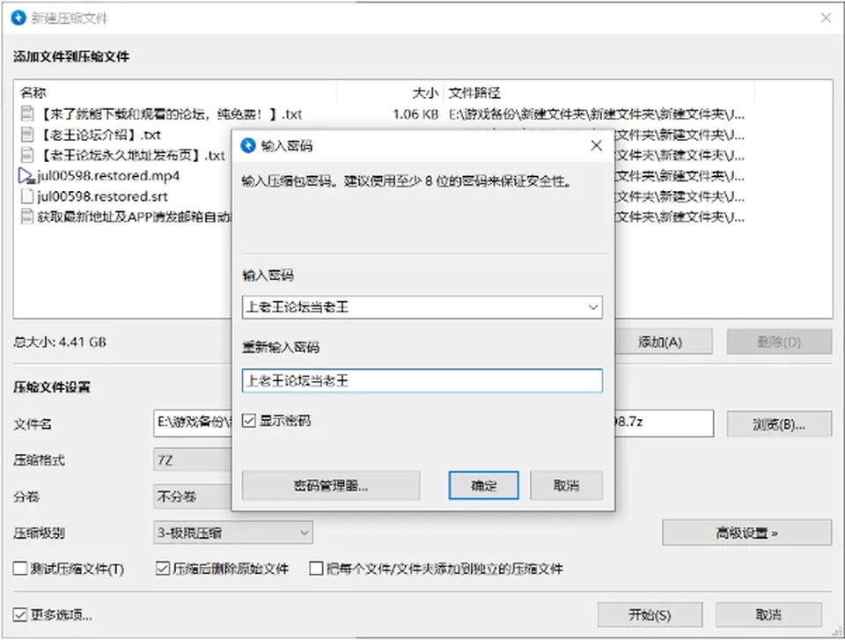The image size is (845, 640).
Task: Click the 文件路径 column header
Action: 599,92
